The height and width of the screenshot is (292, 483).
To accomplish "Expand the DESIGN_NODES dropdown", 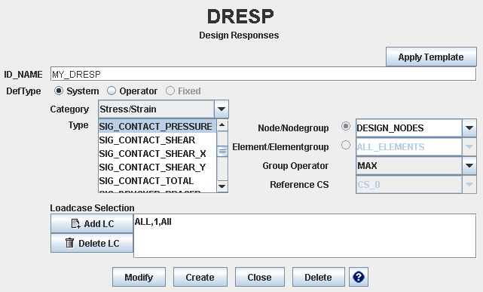I will [x=469, y=128].
